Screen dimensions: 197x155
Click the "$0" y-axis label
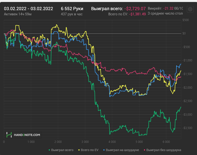(x=184, y=33)
